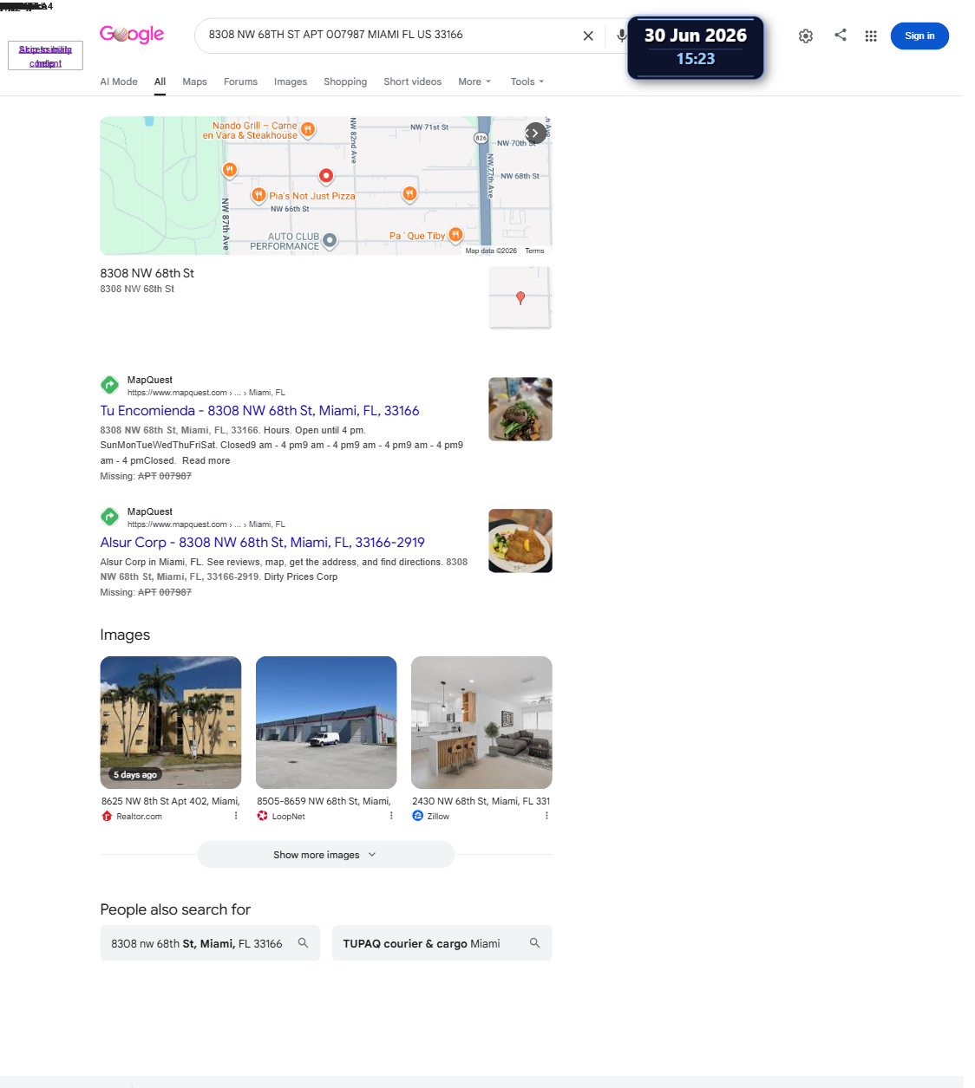The height and width of the screenshot is (1088, 975).
Task: Click the restaurant pin right of Pia's Not Just Pizza
Action: [409, 194]
